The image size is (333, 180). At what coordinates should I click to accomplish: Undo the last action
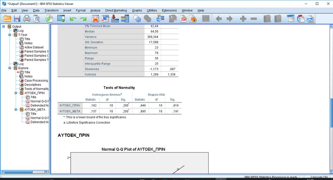[x=73, y=19]
